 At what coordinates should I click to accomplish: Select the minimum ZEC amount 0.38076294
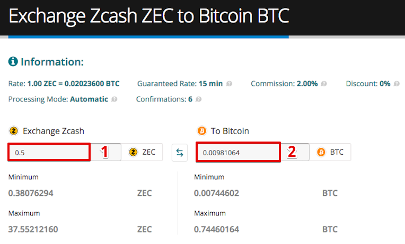(31, 193)
